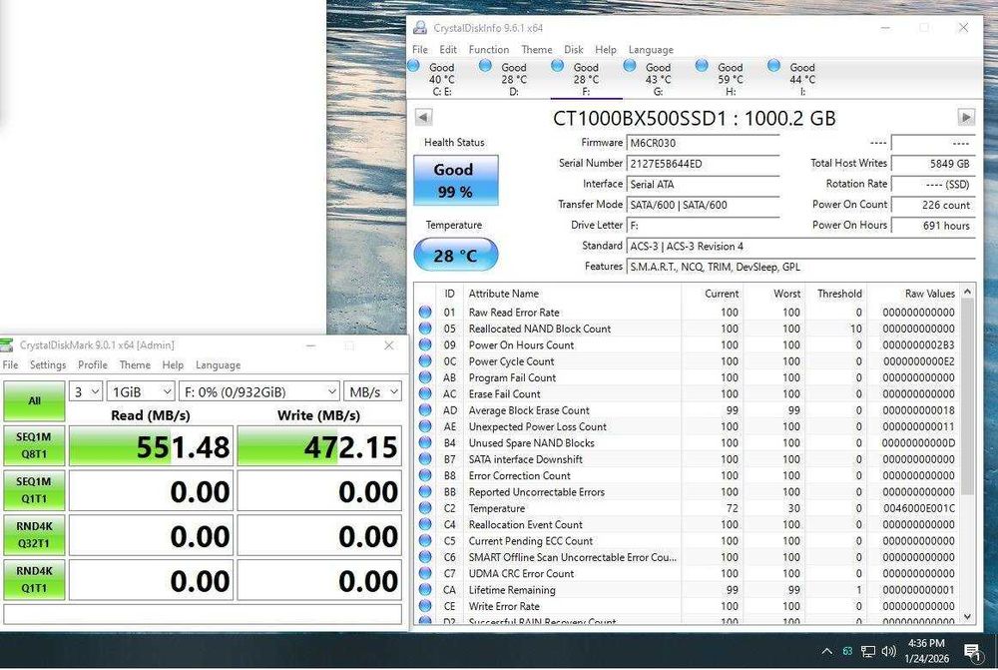
Task: Run the RND4K Q1T1 test
Action: point(34,579)
